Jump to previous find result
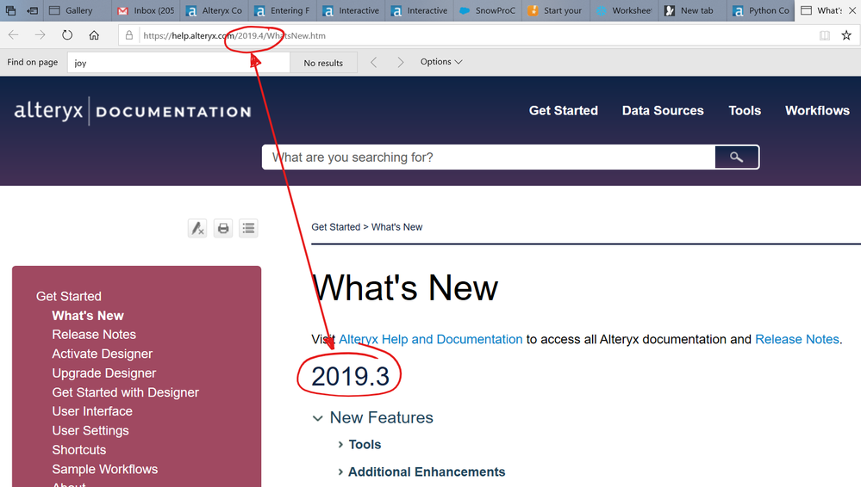This screenshot has height=487, width=861. (x=373, y=63)
